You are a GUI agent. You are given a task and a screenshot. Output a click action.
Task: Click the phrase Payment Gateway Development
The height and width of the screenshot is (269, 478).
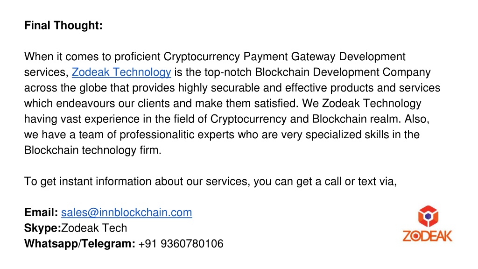pyautogui.click(x=324, y=57)
